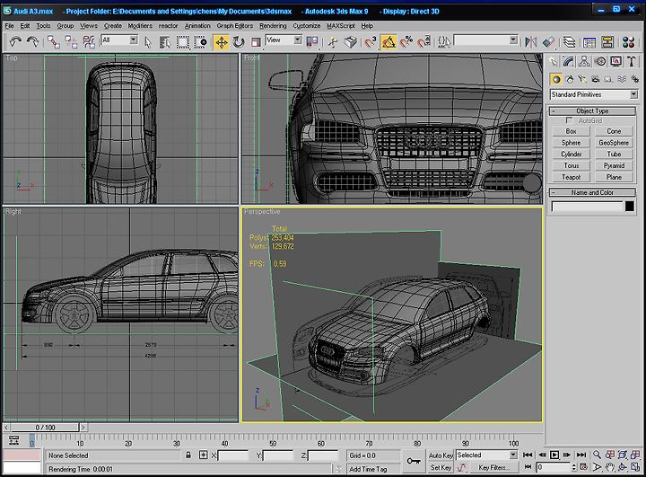
Task: Toggle 3D Snaps on the toolbar
Action: pyautogui.click(x=370, y=42)
